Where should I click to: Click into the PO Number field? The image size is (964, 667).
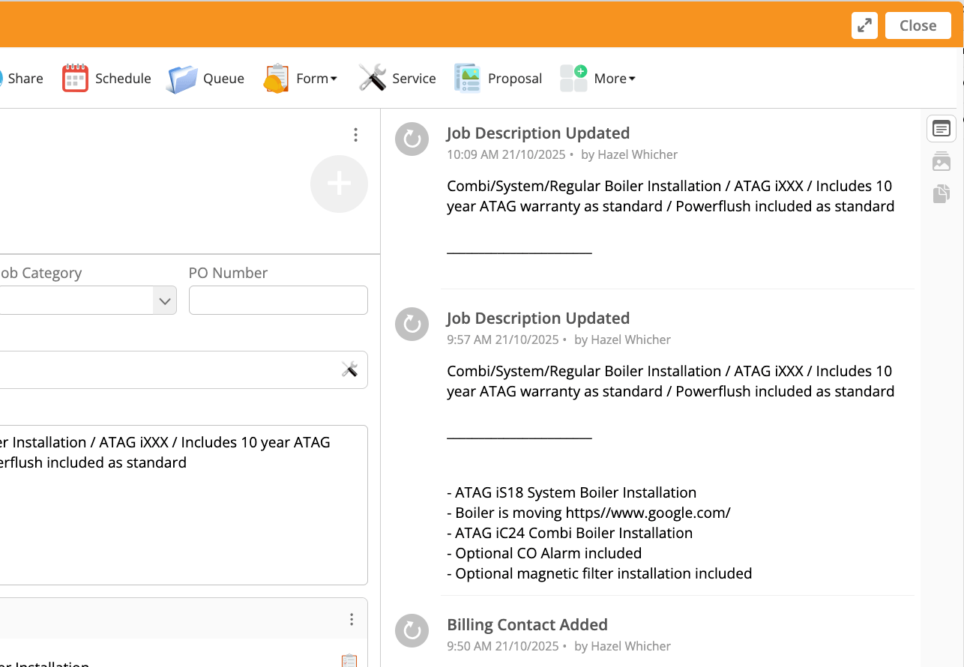pyautogui.click(x=278, y=301)
